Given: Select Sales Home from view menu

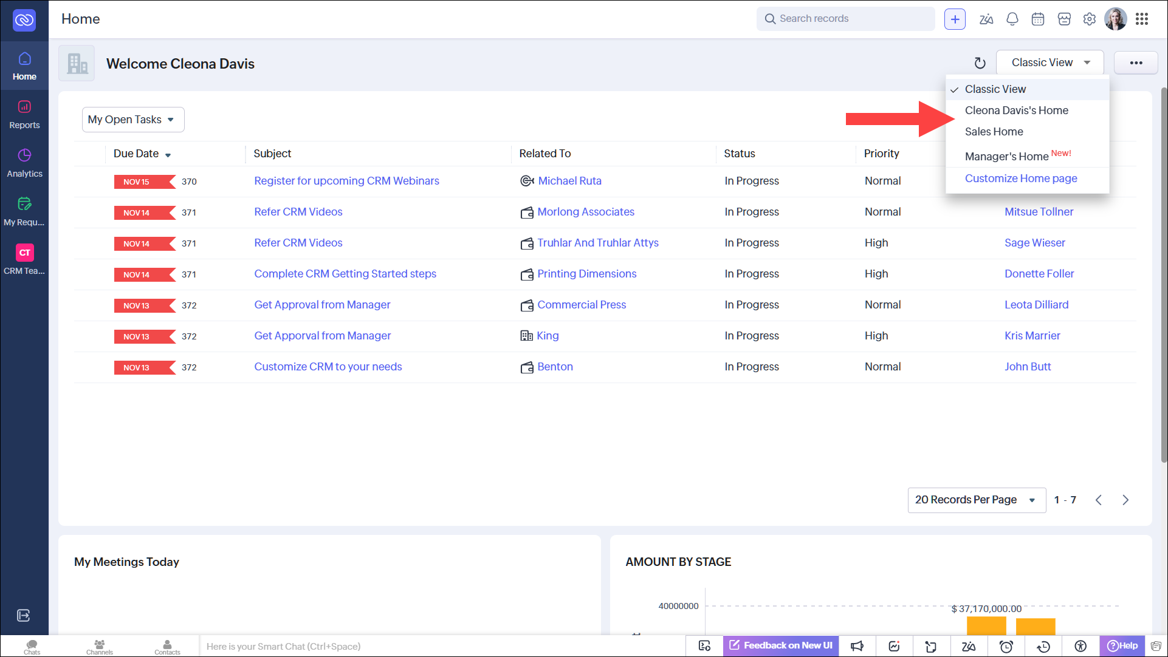Looking at the screenshot, I should click(994, 132).
